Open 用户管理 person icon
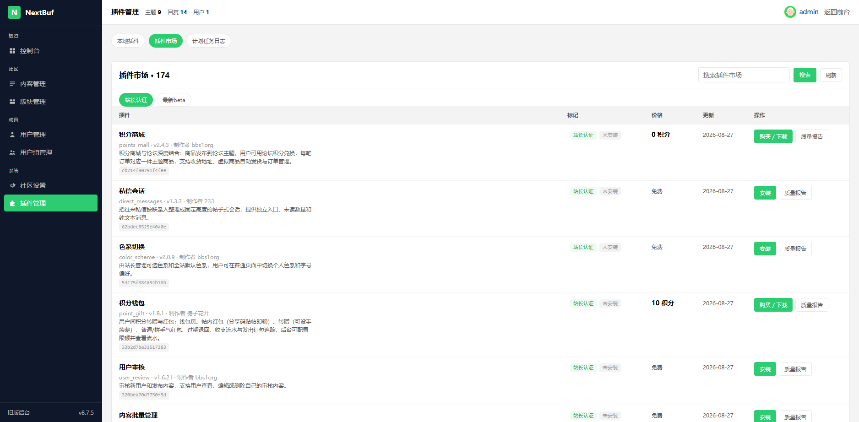859x422 pixels. tap(12, 135)
